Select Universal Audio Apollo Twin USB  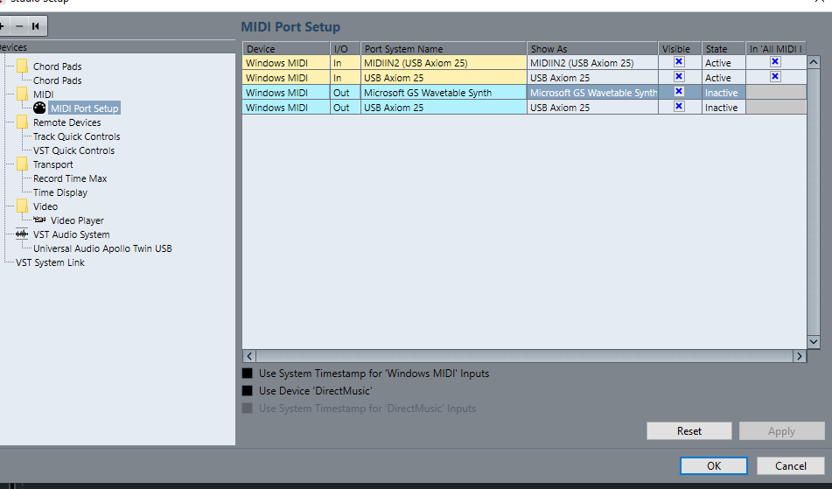tap(102, 248)
